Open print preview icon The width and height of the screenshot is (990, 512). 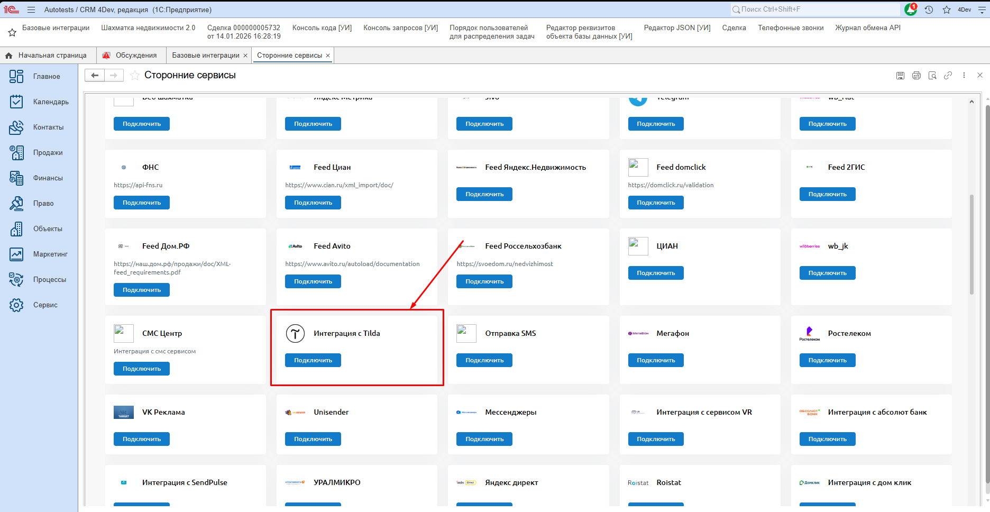[932, 76]
